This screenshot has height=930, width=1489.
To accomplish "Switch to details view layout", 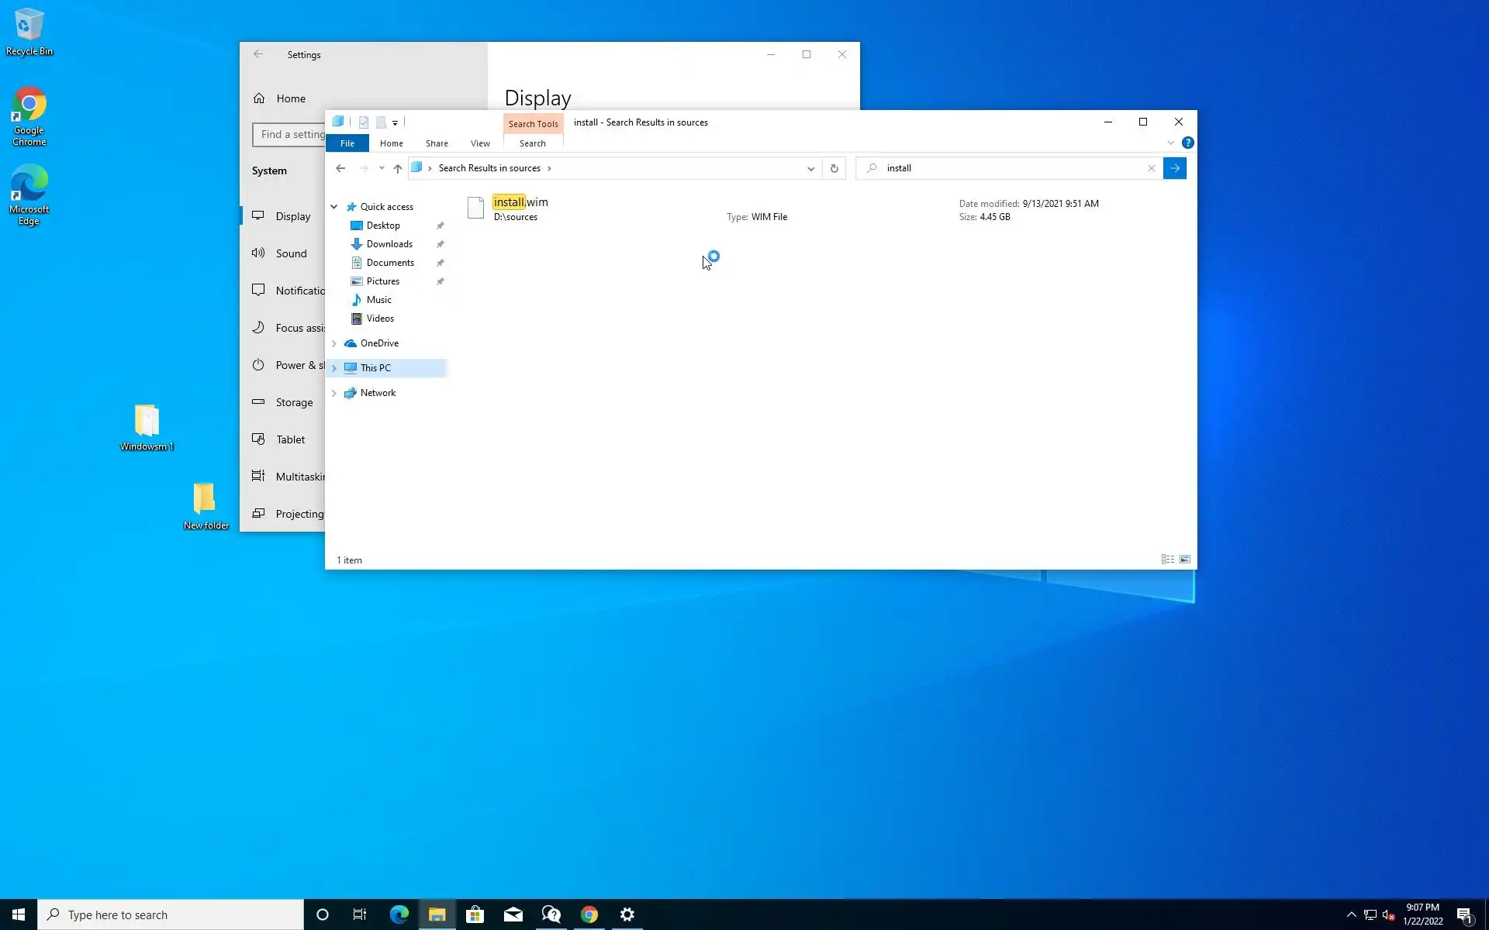I will pos(1167,560).
